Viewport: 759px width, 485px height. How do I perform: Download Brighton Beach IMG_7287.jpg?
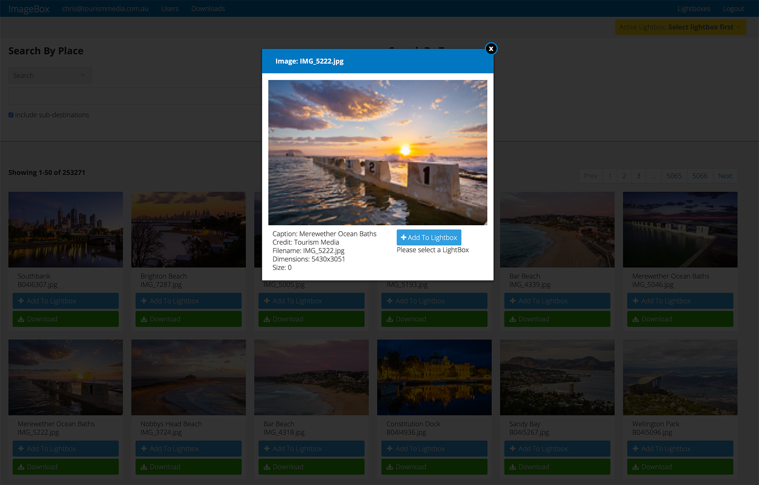(189, 319)
